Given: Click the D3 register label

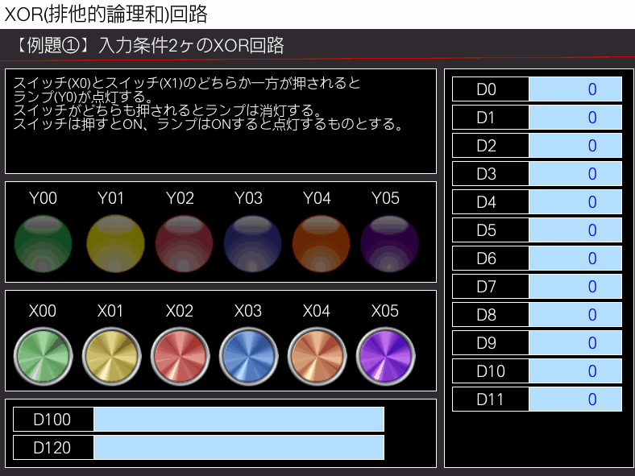Looking at the screenshot, I should pos(487,174).
